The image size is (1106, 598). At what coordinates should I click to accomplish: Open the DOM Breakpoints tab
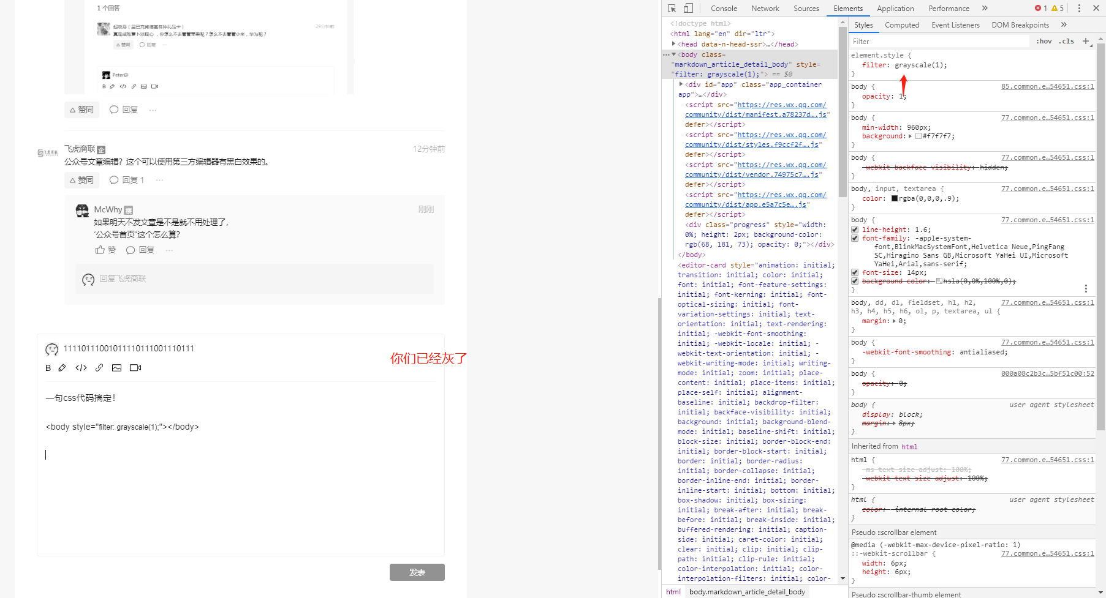1020,25
